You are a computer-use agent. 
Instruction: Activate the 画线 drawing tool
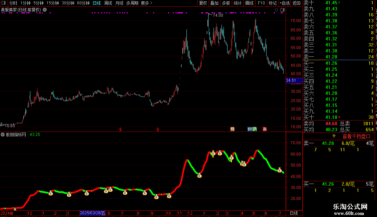click(249, 3)
